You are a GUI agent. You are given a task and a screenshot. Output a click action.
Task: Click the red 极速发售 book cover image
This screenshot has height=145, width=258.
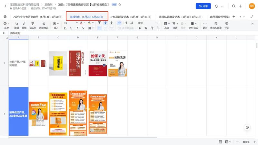click(75, 63)
